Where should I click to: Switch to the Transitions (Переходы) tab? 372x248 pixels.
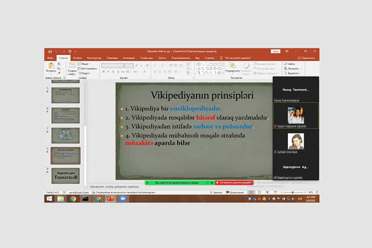(112, 58)
